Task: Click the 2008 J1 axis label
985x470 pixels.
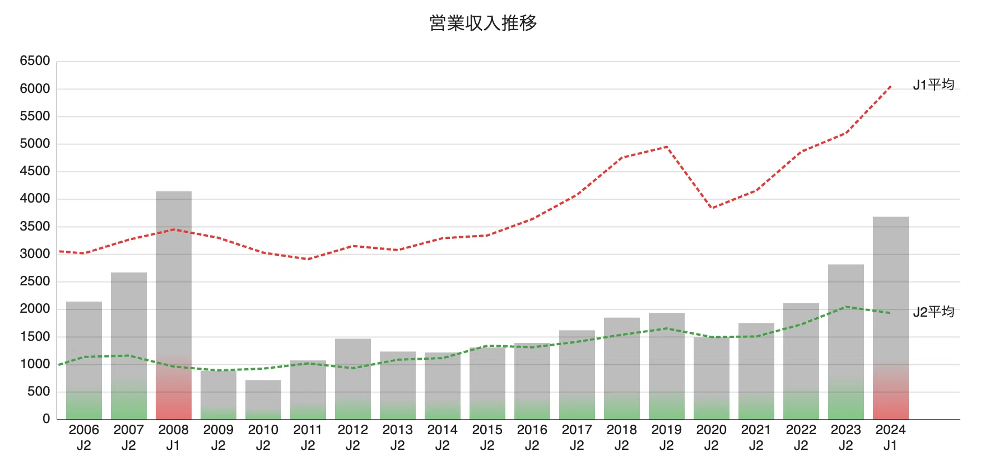Action: [x=174, y=438]
